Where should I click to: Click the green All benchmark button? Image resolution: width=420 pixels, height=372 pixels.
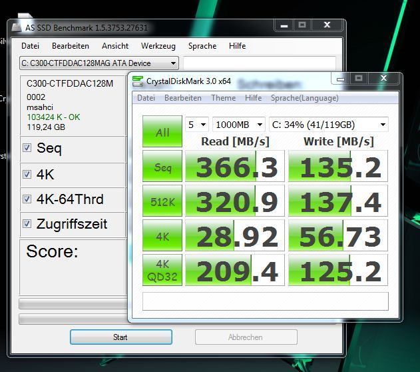162,131
